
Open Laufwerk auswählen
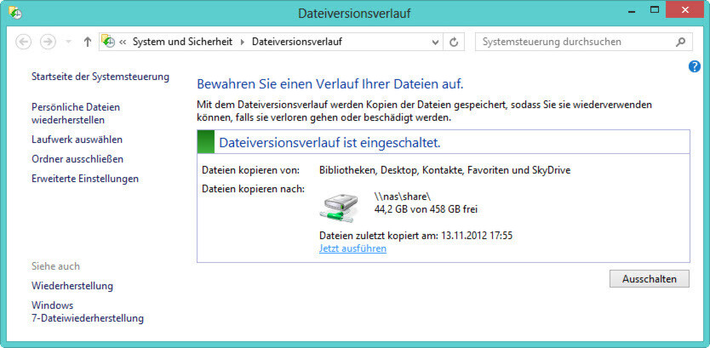(x=77, y=140)
